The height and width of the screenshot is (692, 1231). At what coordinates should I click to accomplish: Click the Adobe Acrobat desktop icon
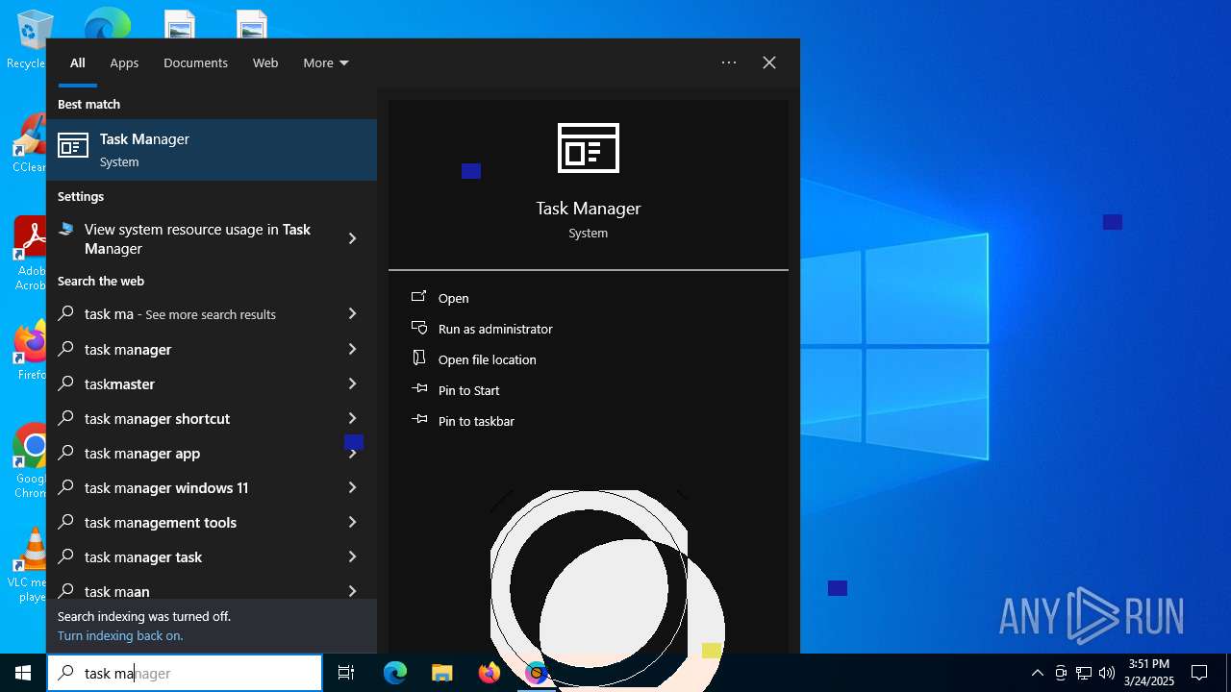pyautogui.click(x=29, y=253)
